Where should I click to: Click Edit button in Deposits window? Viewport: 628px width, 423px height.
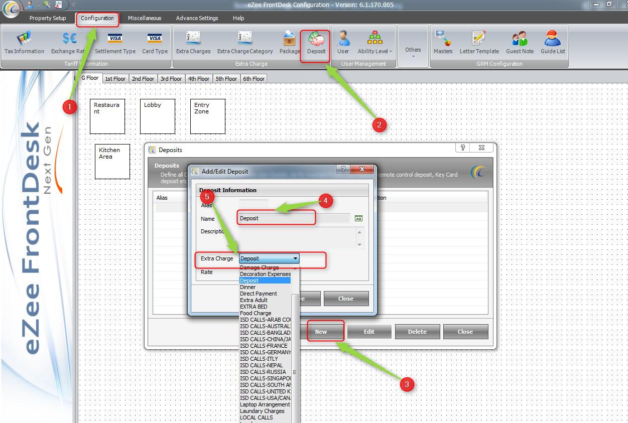coord(369,332)
